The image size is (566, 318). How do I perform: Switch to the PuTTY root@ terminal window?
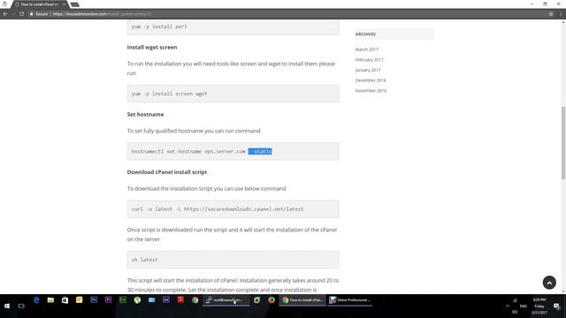[226, 300]
